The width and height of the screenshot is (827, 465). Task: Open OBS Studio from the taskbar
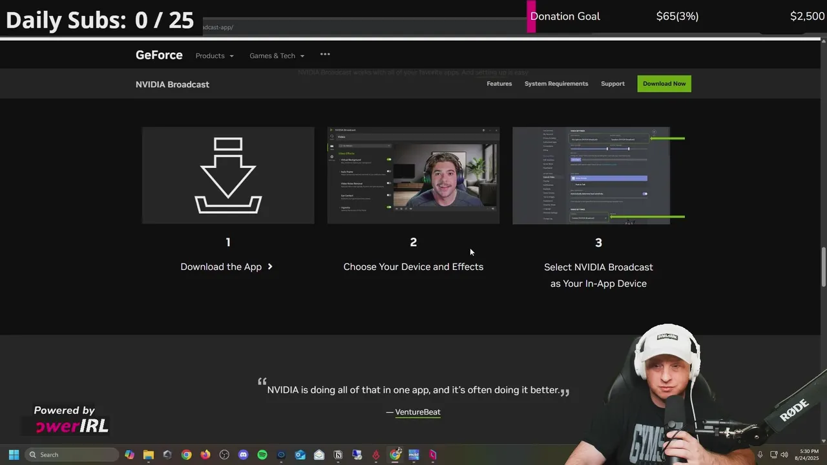coord(224,455)
